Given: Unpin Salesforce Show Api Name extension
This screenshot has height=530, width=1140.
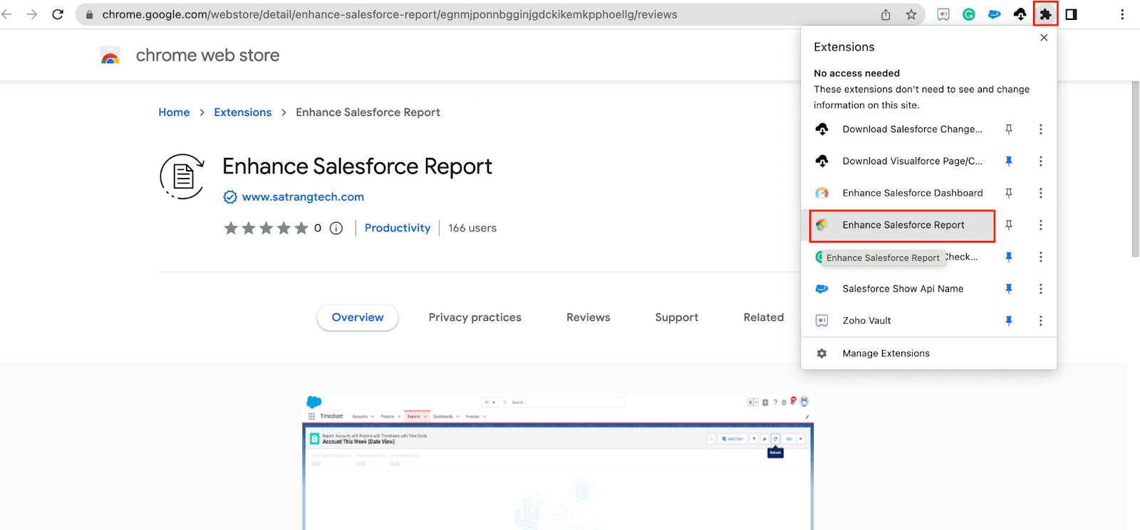Looking at the screenshot, I should (1008, 289).
